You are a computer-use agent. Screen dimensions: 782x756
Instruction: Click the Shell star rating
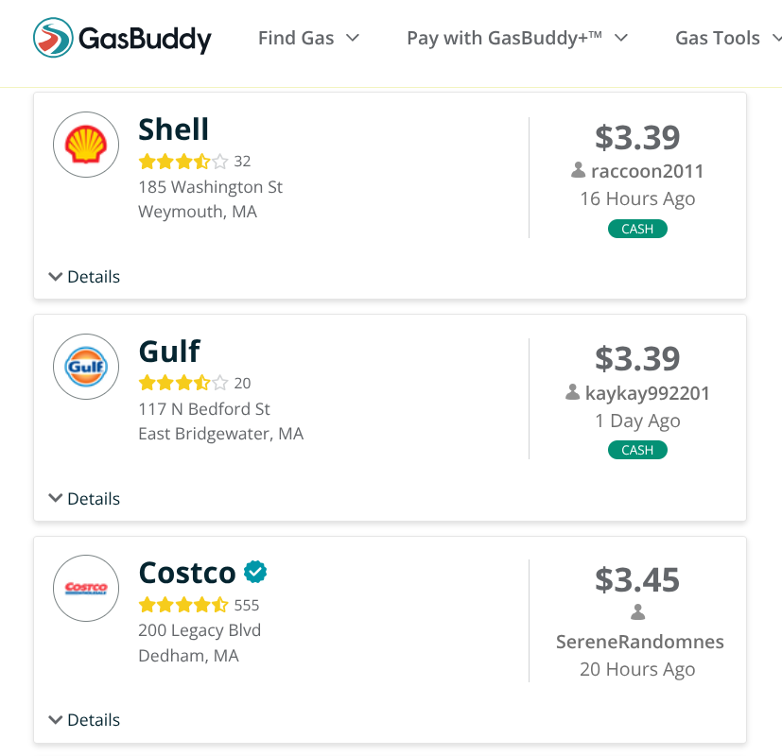[x=183, y=162]
